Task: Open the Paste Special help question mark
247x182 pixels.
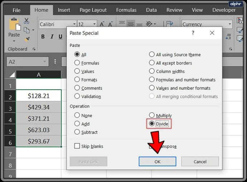Action: (193, 33)
